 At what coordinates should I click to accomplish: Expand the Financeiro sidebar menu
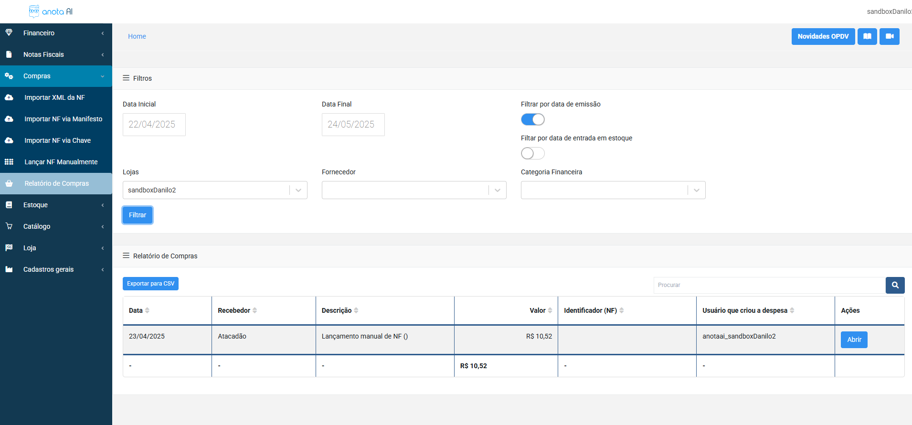coord(56,33)
